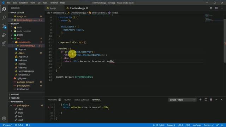The image size is (226, 127).
Task: Open the Help menu
Action: pyautogui.click(x=63, y=3)
